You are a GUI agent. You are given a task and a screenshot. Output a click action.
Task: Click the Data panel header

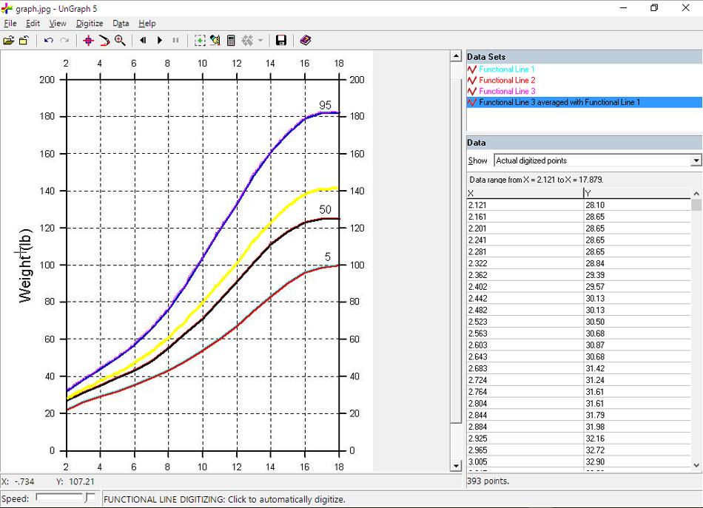click(x=584, y=143)
